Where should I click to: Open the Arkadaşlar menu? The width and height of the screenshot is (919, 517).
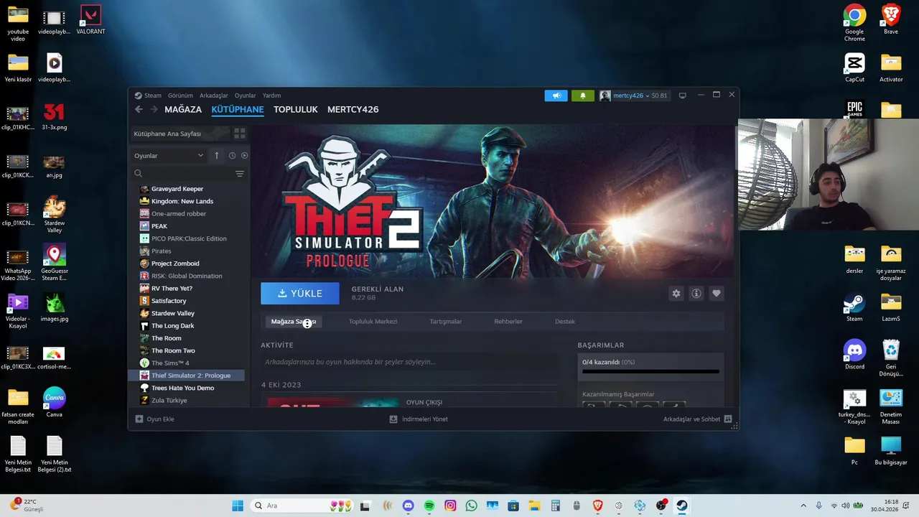point(213,96)
